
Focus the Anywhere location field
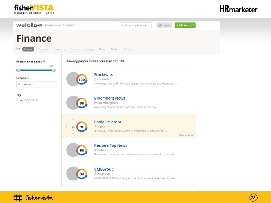point(37,85)
